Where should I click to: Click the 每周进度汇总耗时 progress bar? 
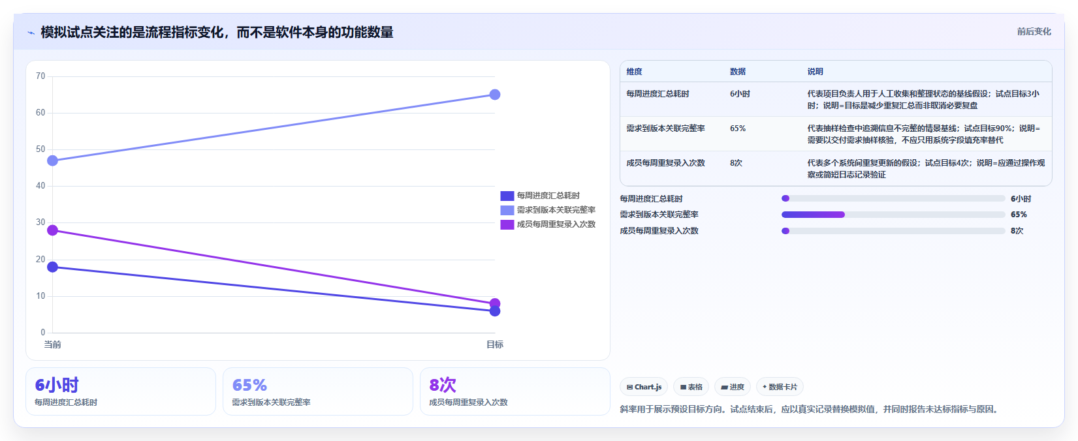(x=893, y=198)
